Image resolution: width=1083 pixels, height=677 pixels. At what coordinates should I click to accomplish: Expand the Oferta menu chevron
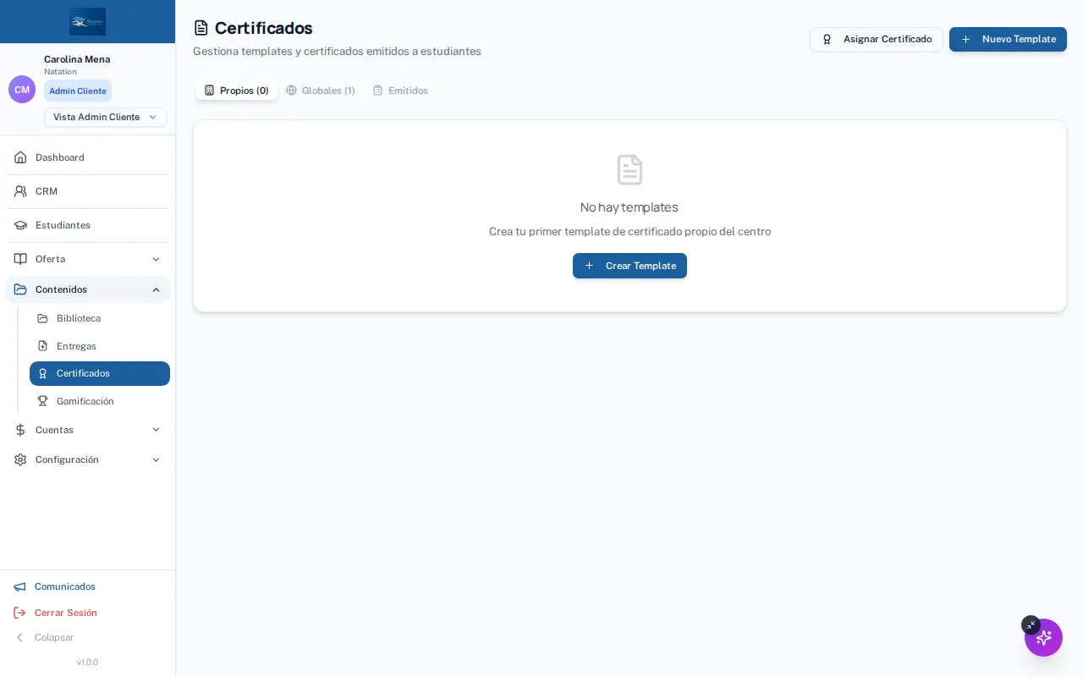click(156, 259)
